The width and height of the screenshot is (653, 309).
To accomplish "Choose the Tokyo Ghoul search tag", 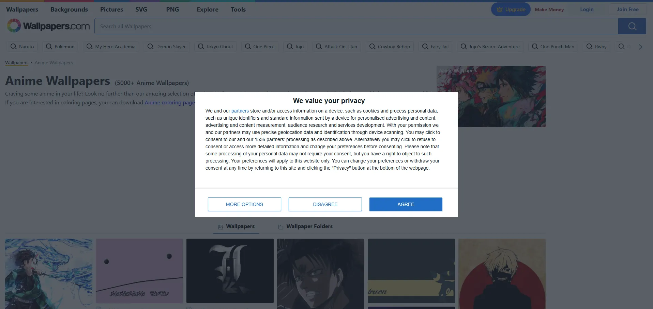I will (x=215, y=47).
